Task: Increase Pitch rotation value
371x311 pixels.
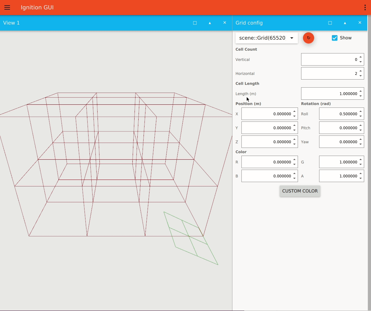Action: [x=360, y=125]
